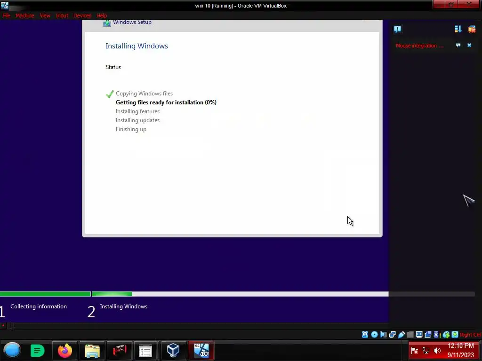Open the Input menu
Screen dimensions: 482x361
[x=62, y=16]
